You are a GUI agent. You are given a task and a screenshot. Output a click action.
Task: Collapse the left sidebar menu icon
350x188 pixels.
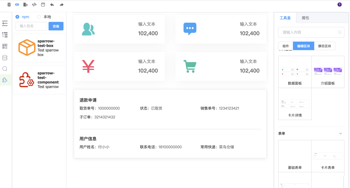pos(5,23)
